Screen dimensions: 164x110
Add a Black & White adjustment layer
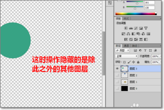tap(133, 34)
